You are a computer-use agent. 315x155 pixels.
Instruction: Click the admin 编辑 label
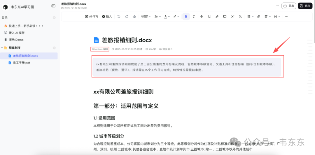(x=100, y=49)
